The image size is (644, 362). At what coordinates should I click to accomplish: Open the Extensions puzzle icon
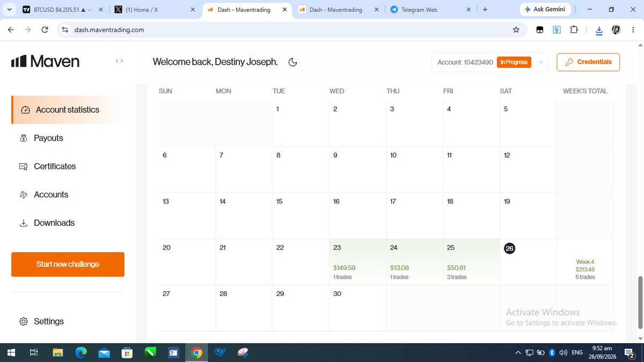click(574, 30)
